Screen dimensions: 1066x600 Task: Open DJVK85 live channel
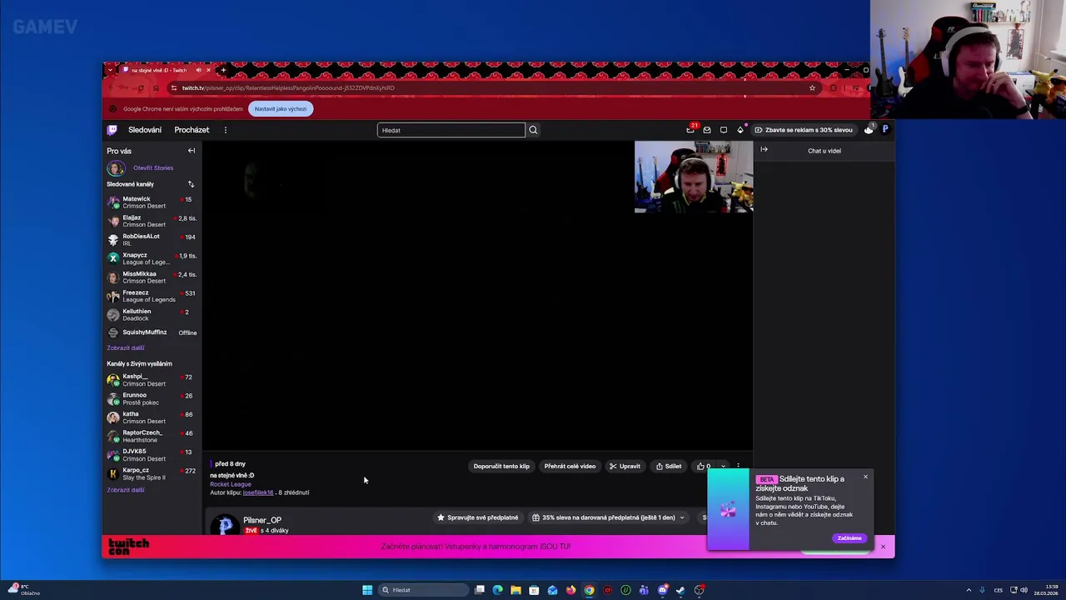pyautogui.click(x=152, y=455)
